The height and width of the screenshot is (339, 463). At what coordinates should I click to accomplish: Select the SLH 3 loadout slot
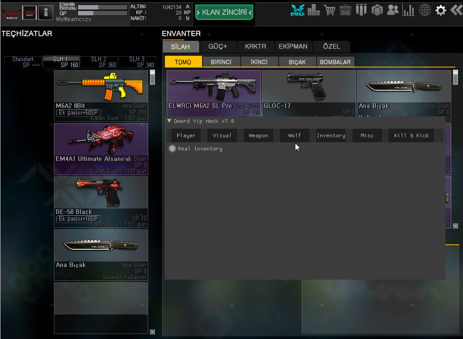click(137, 62)
